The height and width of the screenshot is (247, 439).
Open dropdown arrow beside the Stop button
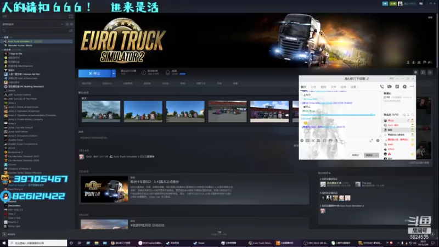click(114, 74)
